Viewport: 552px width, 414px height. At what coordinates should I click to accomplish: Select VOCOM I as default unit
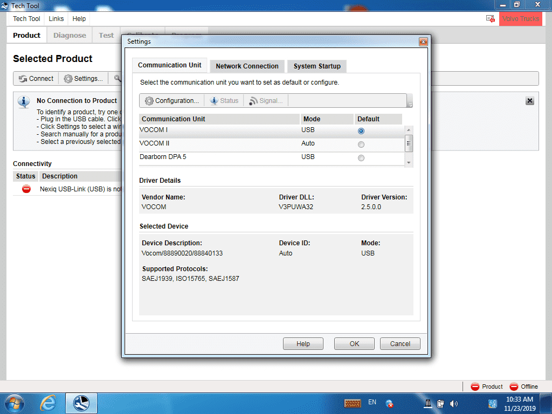click(361, 131)
